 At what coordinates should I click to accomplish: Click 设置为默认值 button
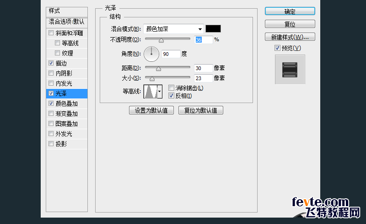(151, 110)
